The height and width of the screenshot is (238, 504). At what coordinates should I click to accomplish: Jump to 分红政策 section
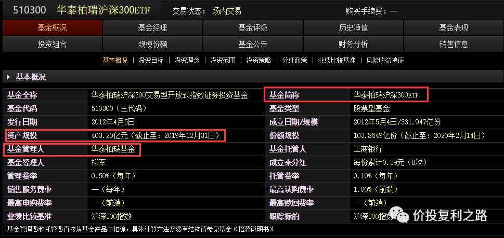tap(294, 60)
